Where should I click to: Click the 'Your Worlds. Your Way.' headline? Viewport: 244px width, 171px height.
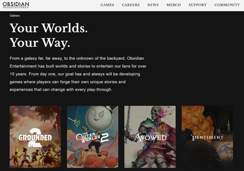tap(48, 35)
